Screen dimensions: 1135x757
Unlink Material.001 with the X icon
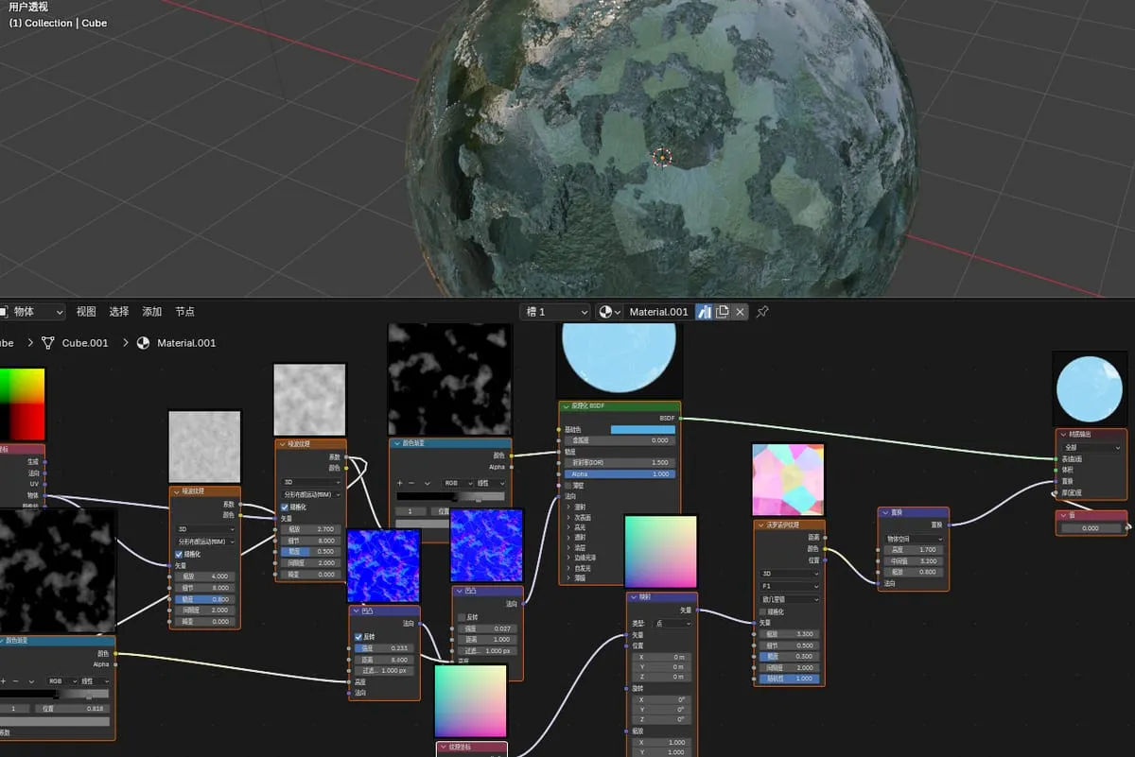741,312
